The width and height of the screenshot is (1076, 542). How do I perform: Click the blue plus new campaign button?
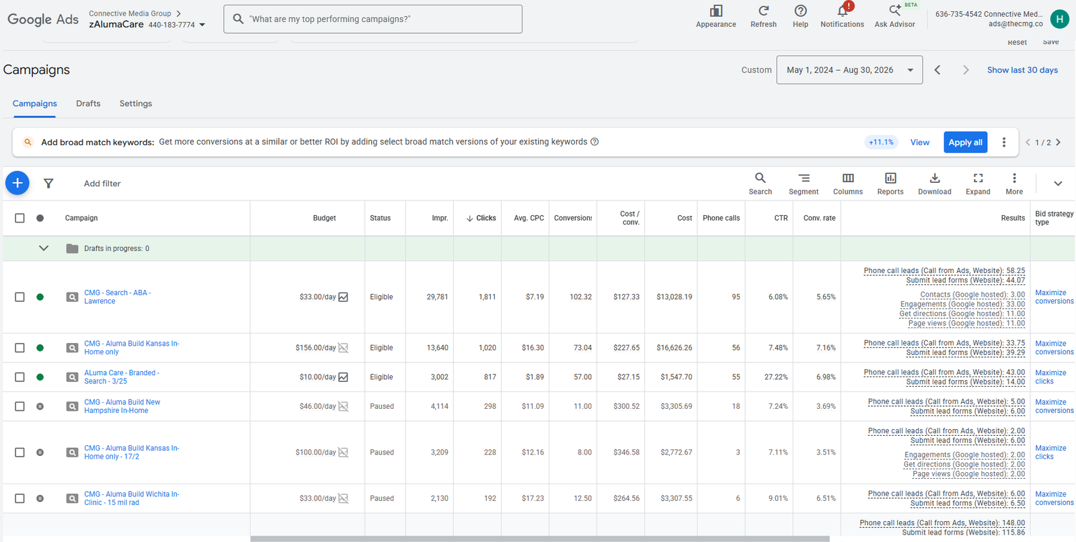tap(17, 183)
